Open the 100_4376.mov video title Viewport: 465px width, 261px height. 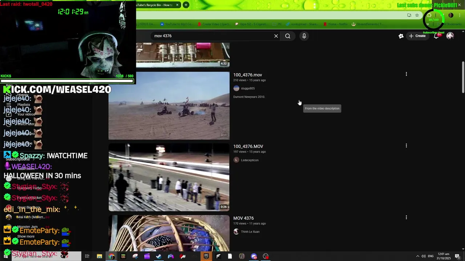click(x=247, y=75)
